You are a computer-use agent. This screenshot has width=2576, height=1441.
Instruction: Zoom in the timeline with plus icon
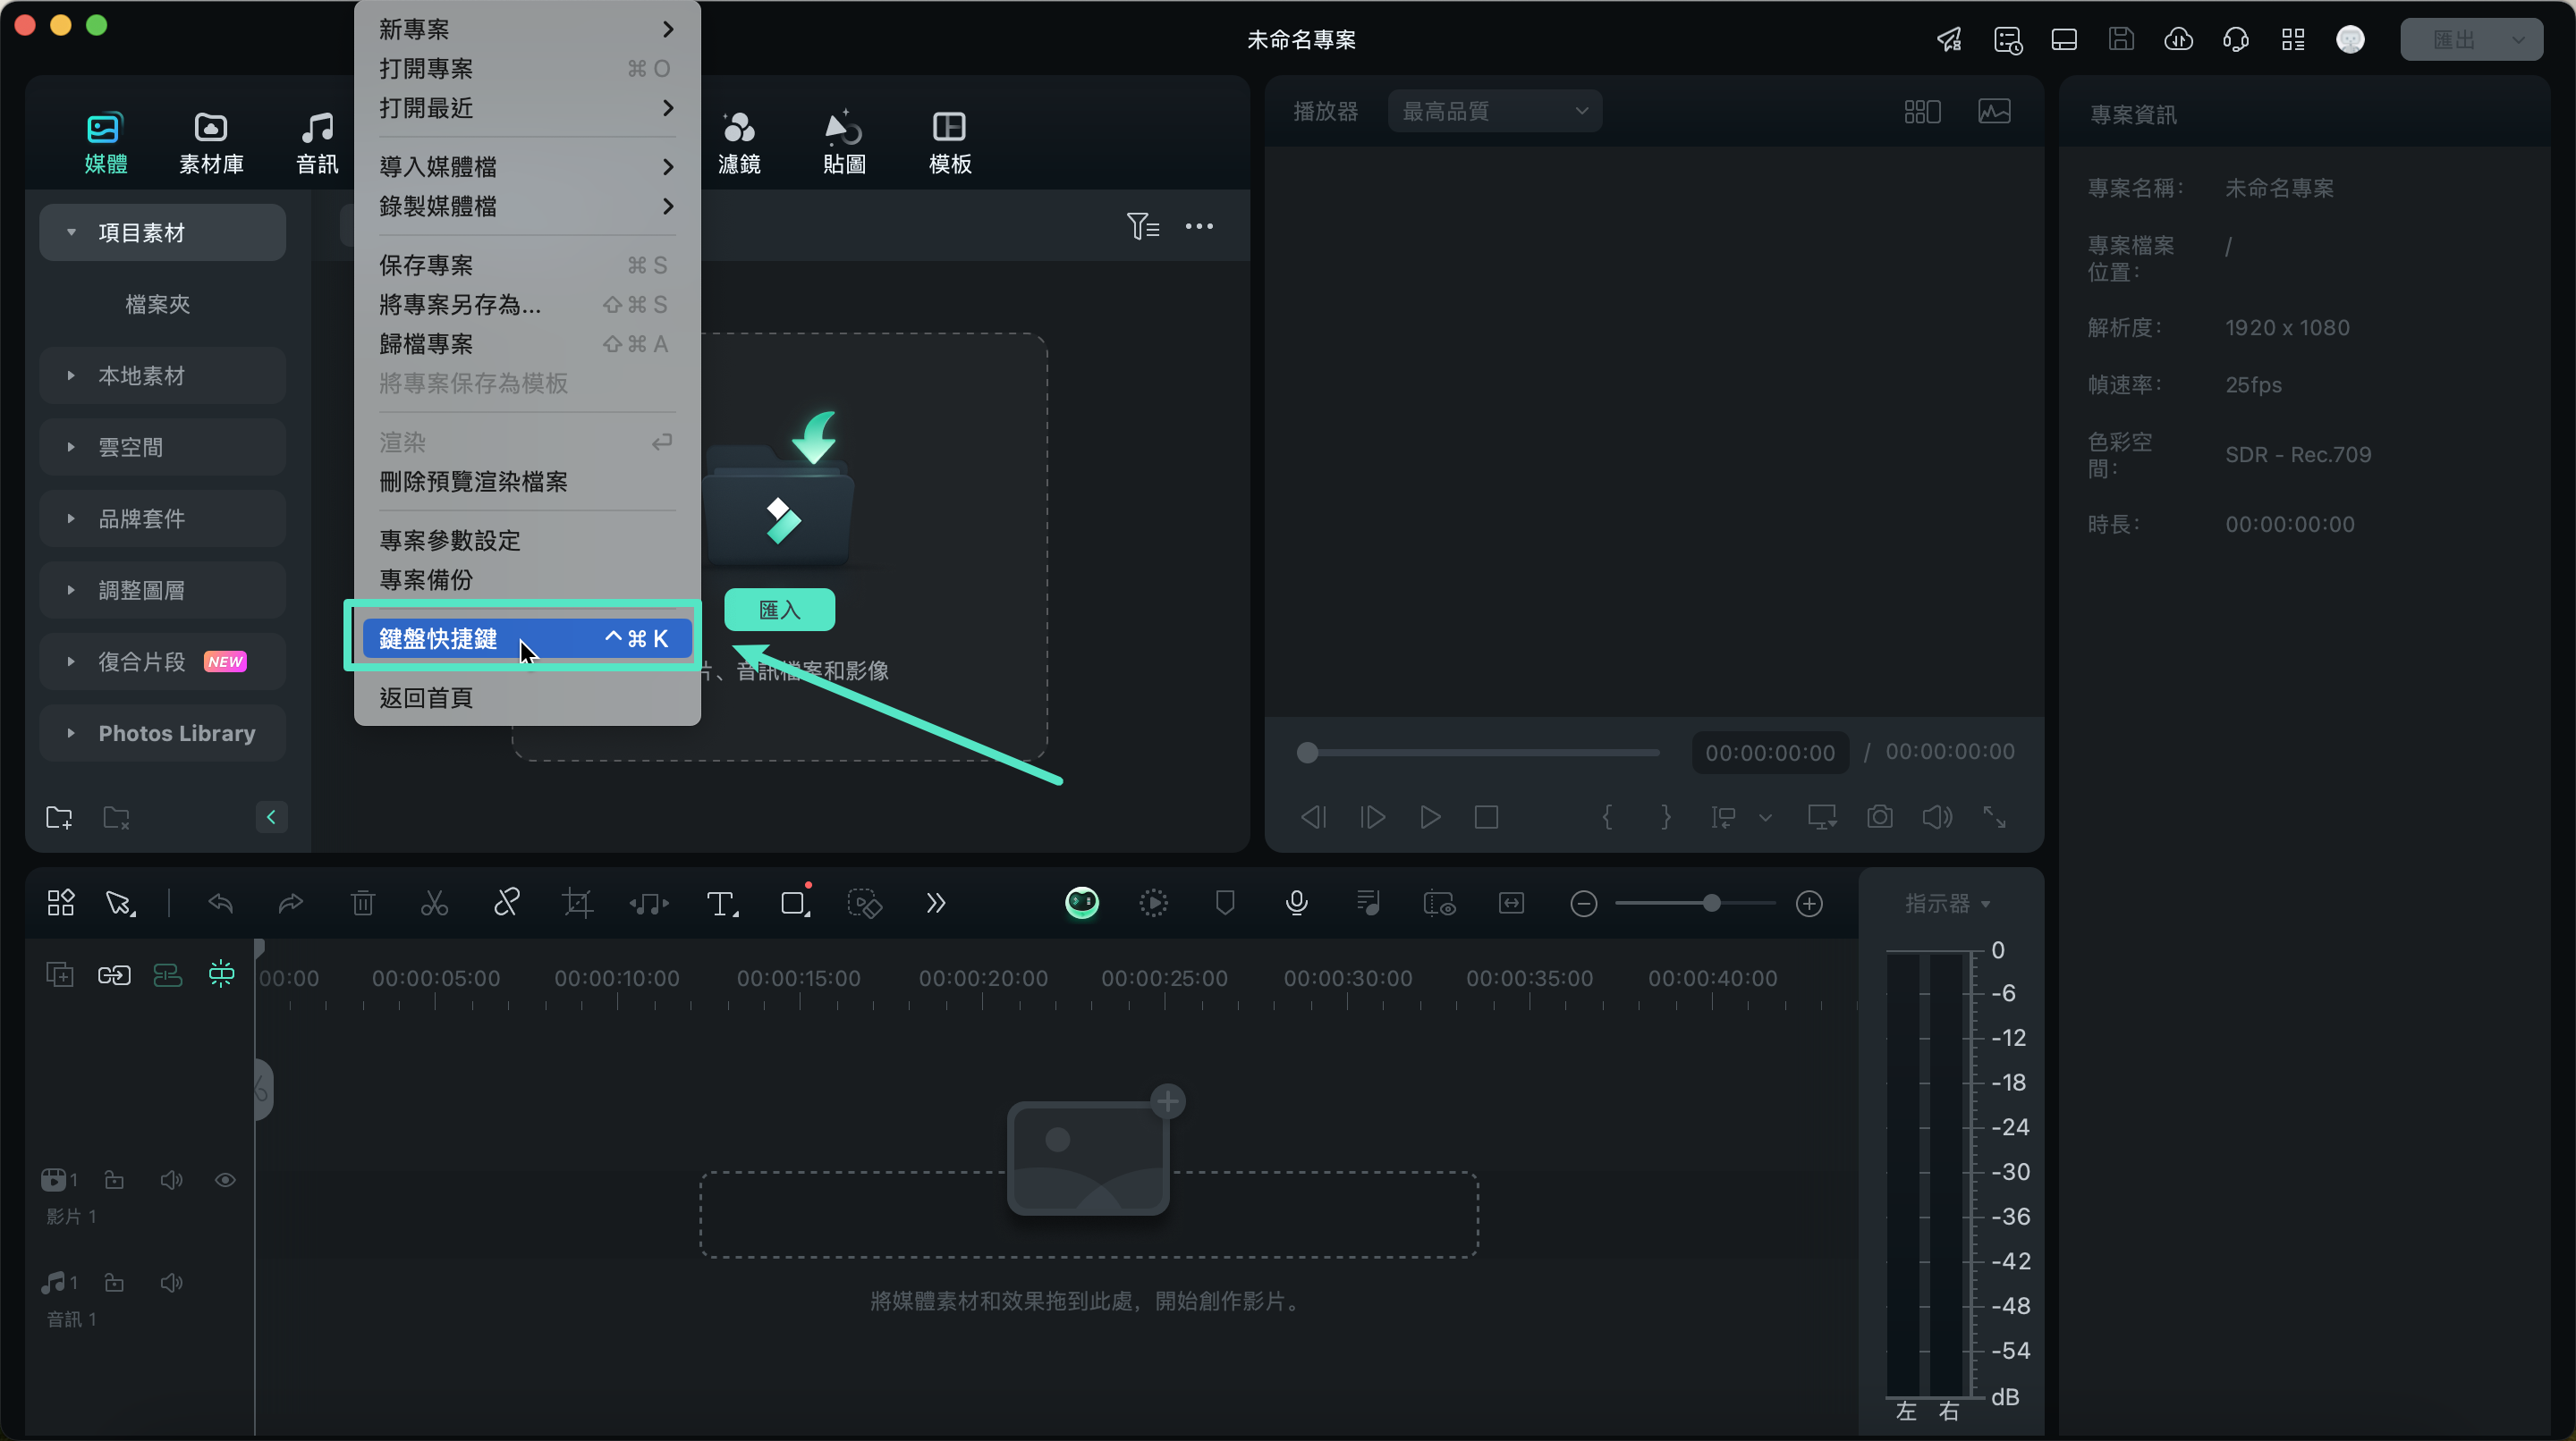tap(1809, 904)
